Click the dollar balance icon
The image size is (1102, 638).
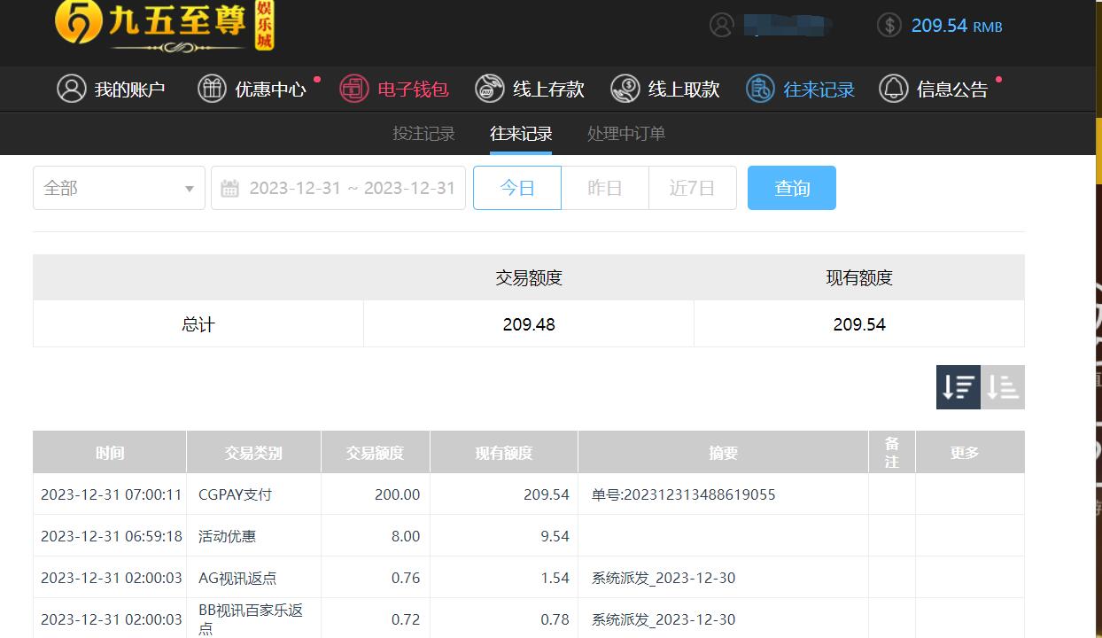[889, 25]
